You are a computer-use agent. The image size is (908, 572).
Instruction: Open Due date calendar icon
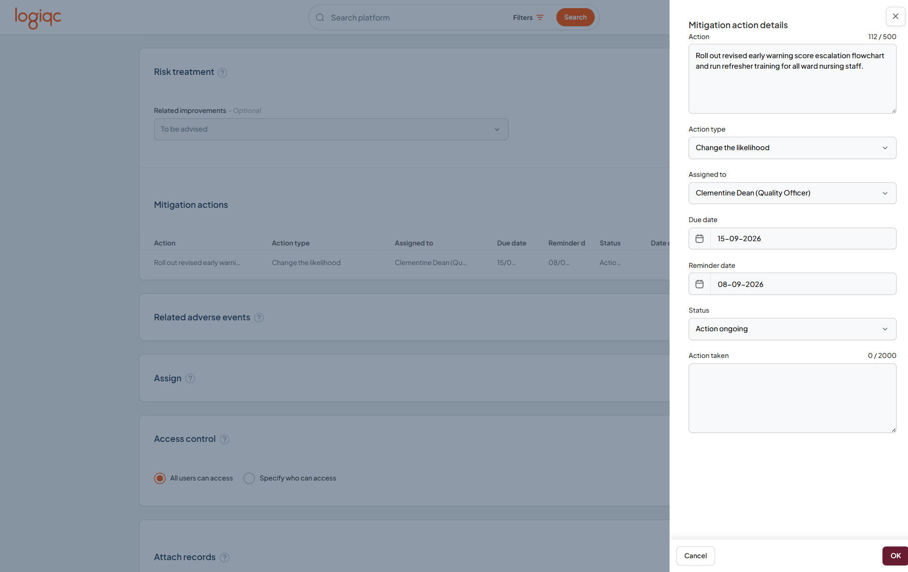(x=700, y=238)
